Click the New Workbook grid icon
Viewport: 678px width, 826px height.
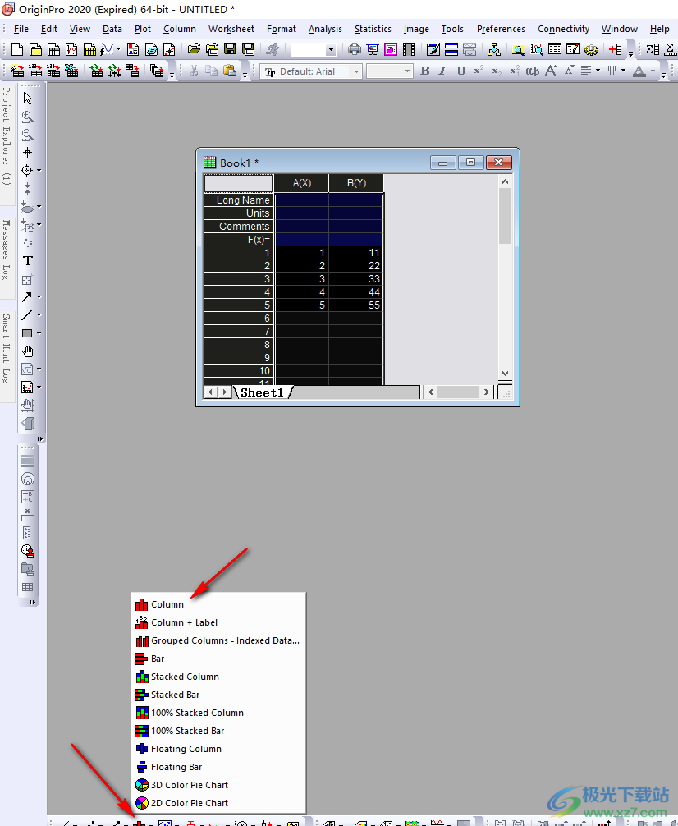tap(53, 49)
